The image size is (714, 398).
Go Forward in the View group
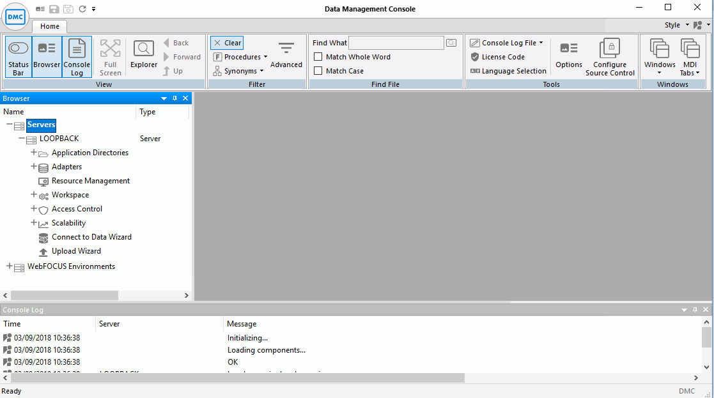(182, 57)
